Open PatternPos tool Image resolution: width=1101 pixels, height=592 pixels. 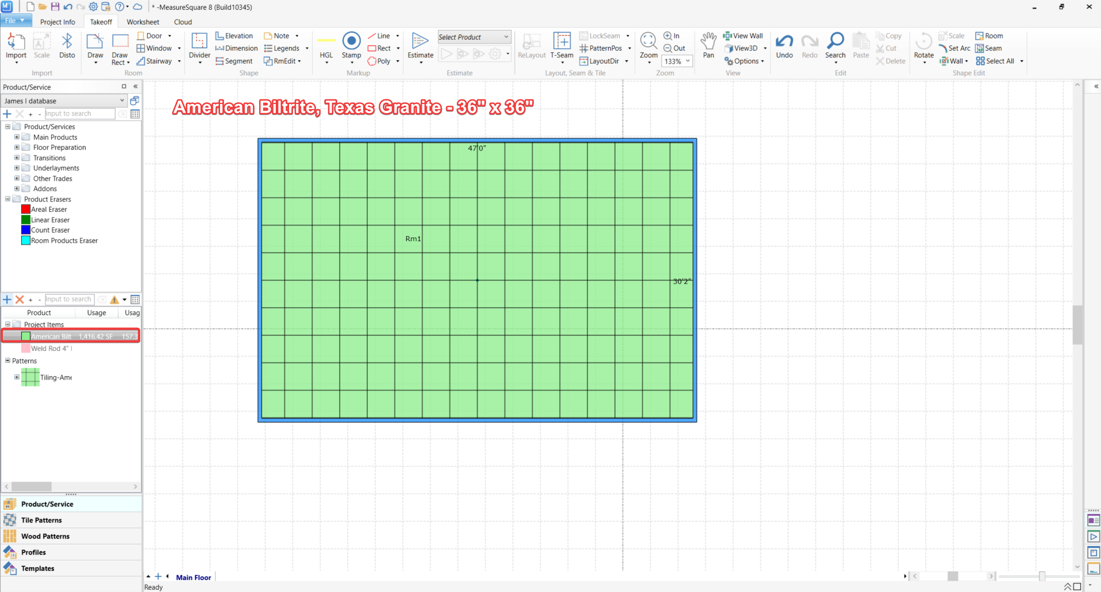coord(601,48)
